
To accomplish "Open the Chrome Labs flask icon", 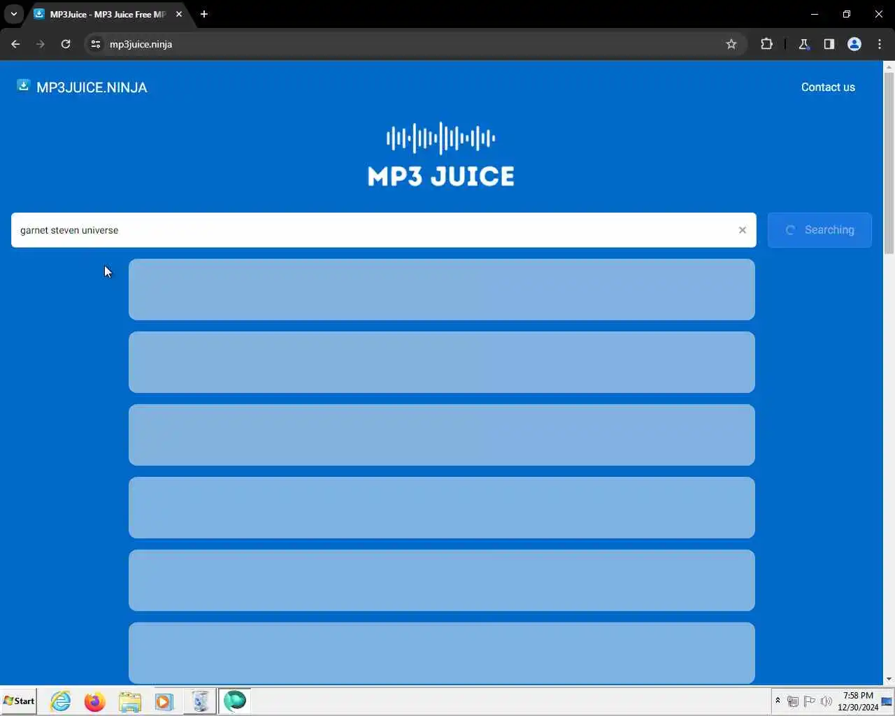I will point(804,44).
